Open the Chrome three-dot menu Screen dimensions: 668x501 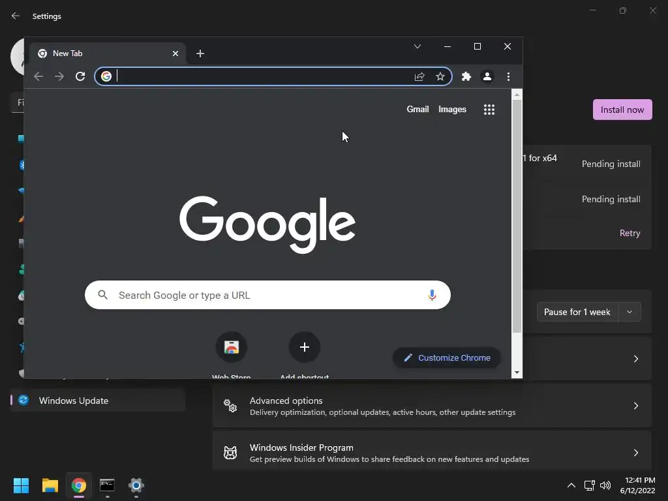pyautogui.click(x=508, y=76)
